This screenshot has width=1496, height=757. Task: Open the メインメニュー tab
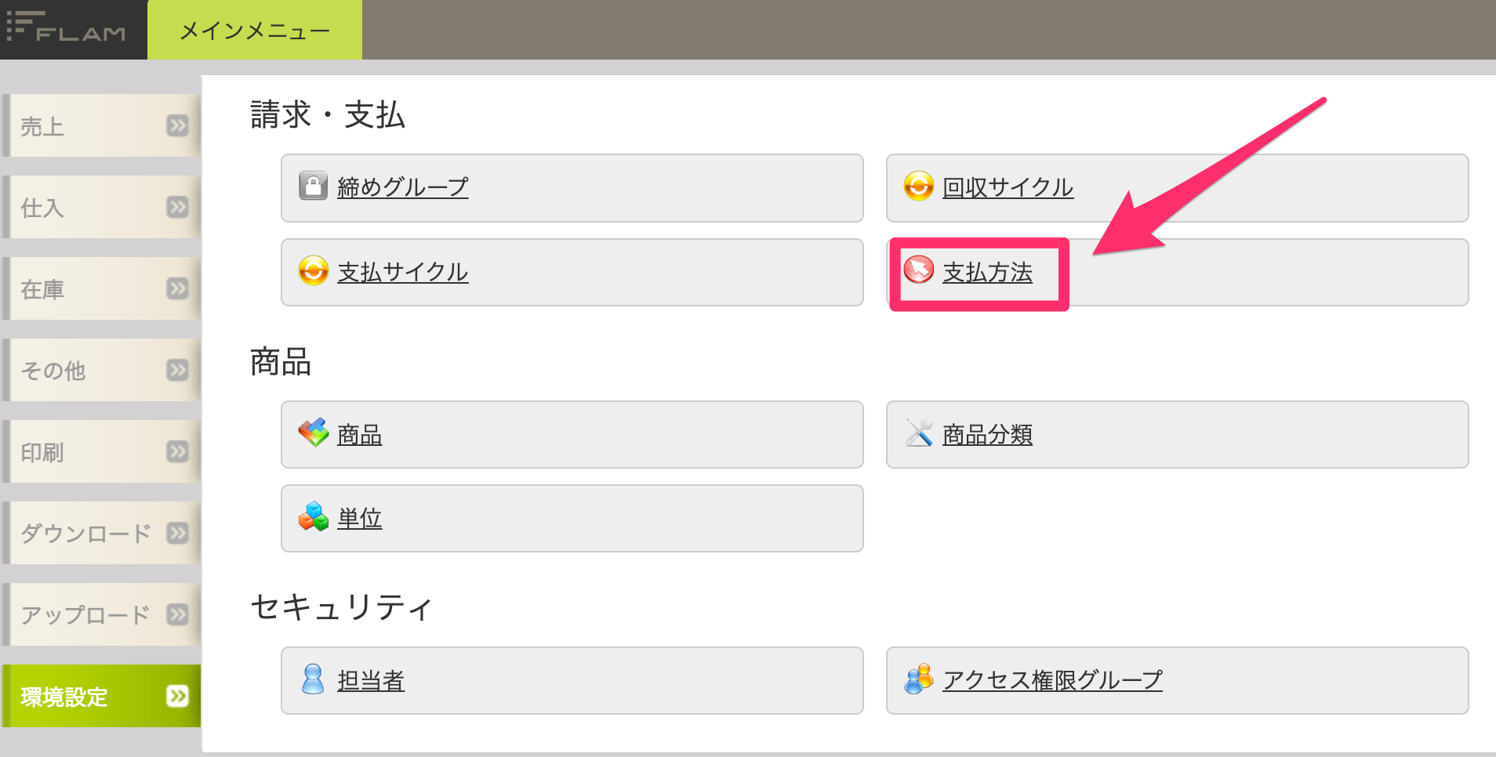pos(255,30)
